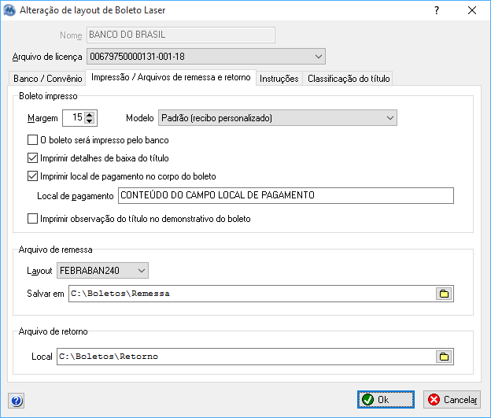The height and width of the screenshot is (418, 491).
Task: Close the Alteração de layout dialog
Action: 472,10
